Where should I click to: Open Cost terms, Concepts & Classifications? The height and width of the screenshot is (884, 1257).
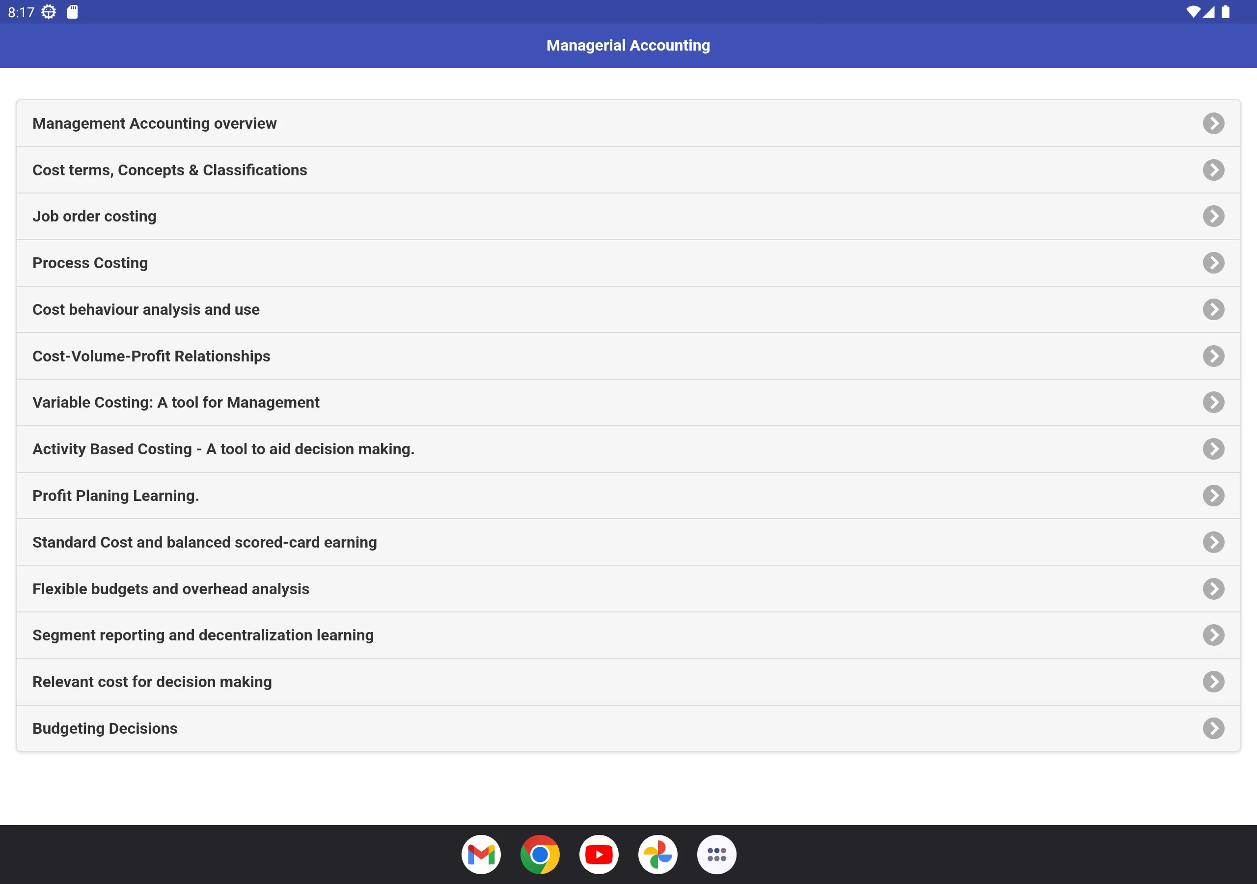coord(628,169)
